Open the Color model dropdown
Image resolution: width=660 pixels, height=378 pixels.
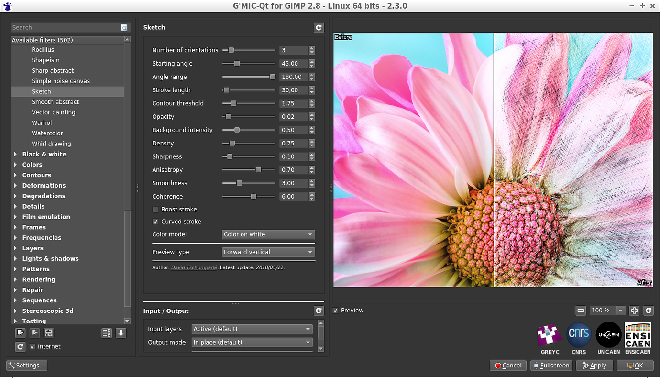click(x=268, y=234)
